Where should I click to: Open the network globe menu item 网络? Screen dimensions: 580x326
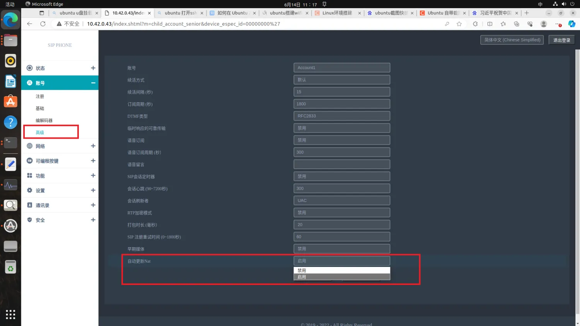click(60, 146)
